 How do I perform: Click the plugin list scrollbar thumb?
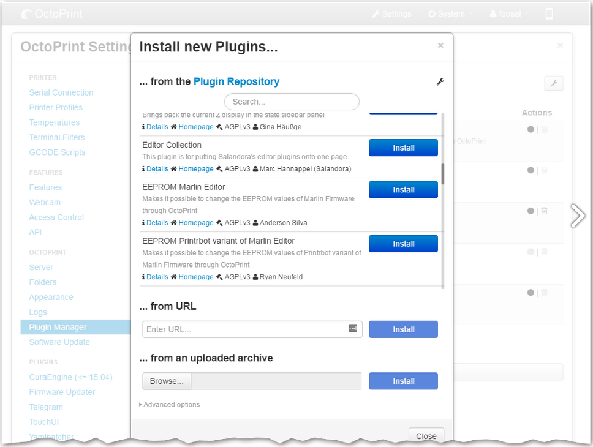pyautogui.click(x=442, y=174)
